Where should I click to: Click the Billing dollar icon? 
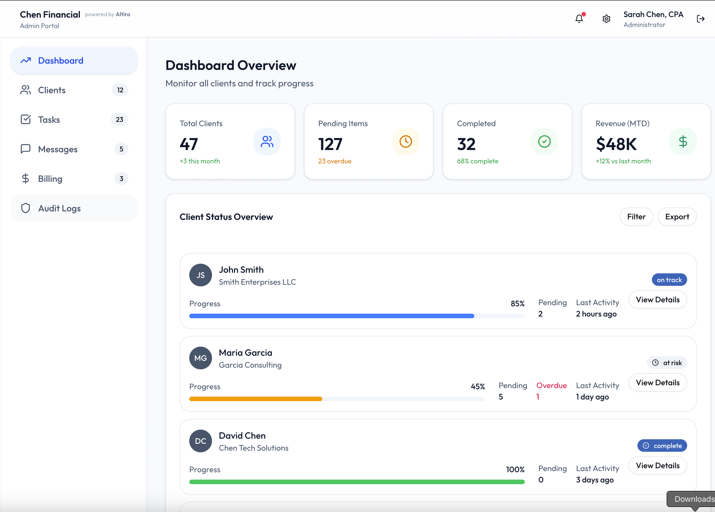coord(25,178)
